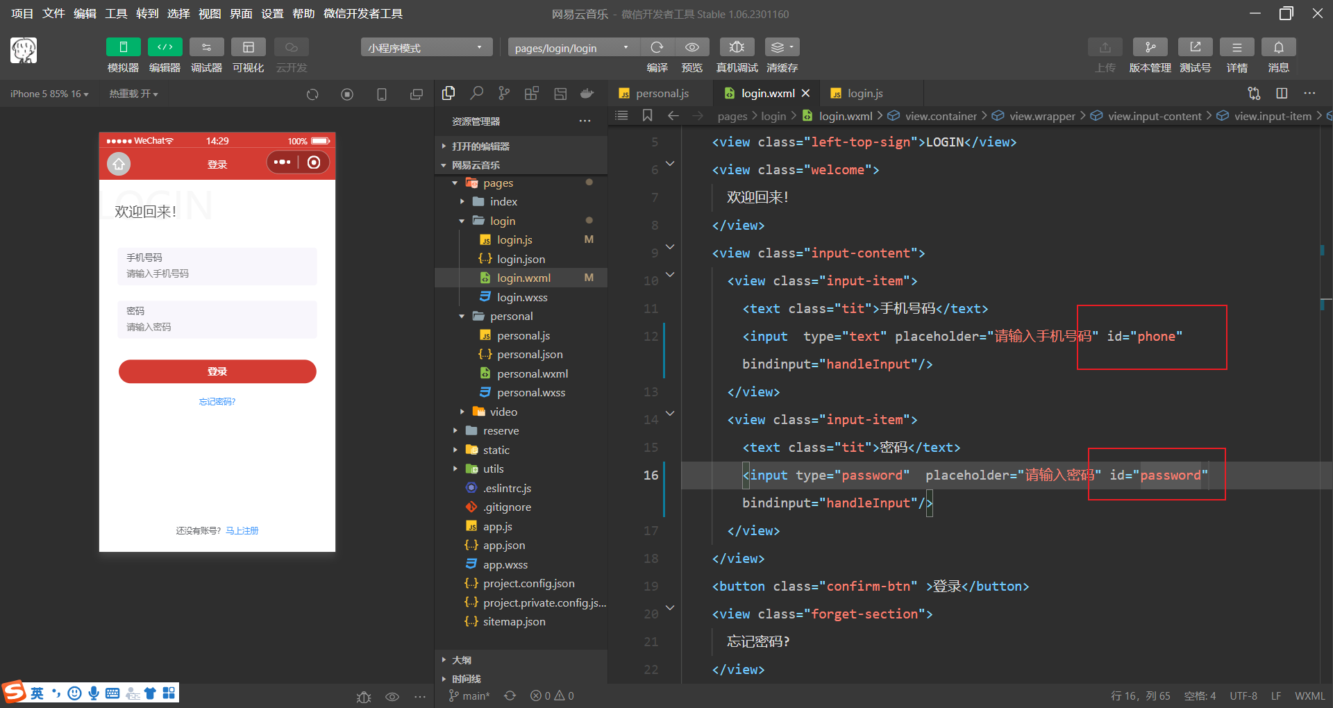Open the 工具 menu
The image size is (1333, 708).
(116, 14)
